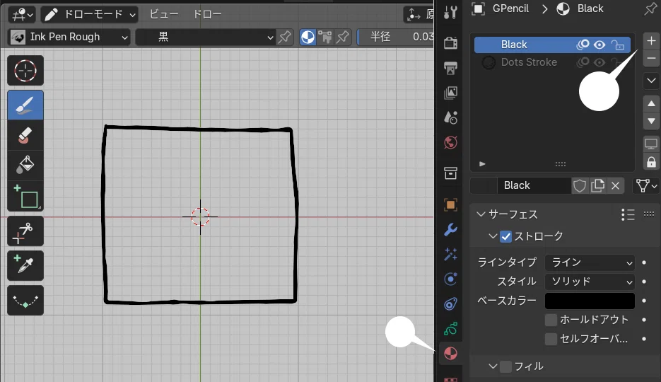
Task: Open the World properties tab
Action: (450, 142)
